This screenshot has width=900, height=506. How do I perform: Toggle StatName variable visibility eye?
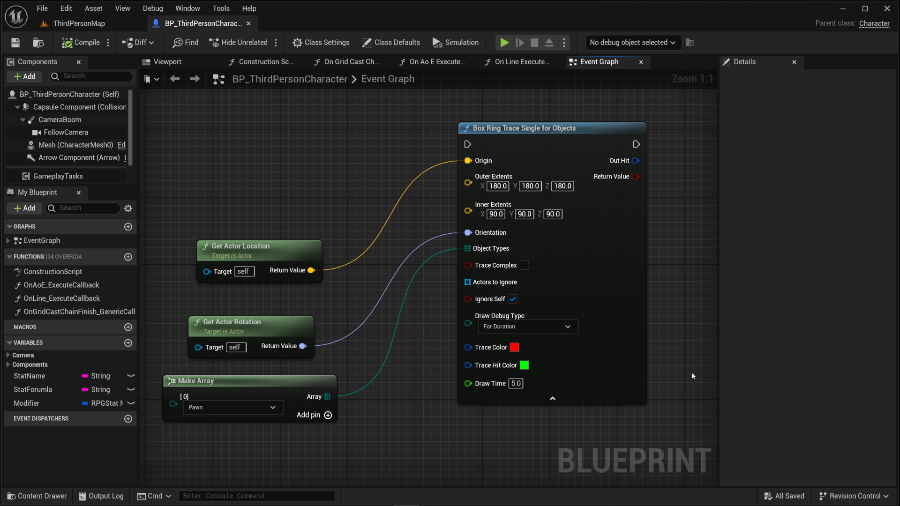pyautogui.click(x=131, y=376)
